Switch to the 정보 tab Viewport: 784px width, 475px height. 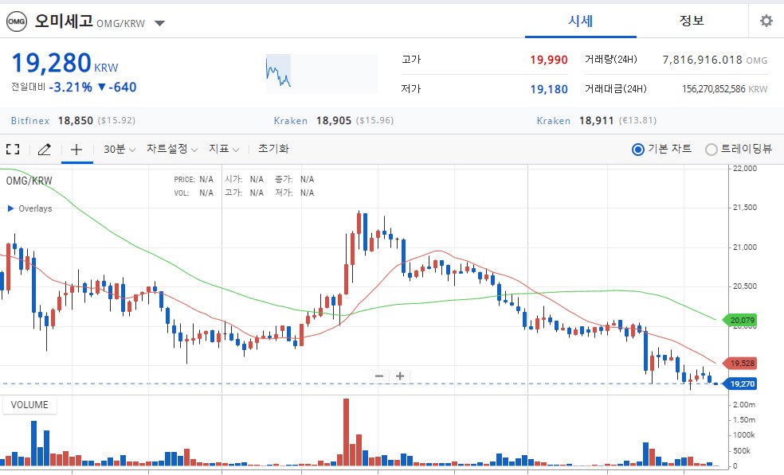coord(692,21)
